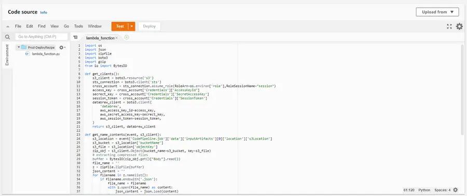The image size is (467, 196).
Task: Open the Test button dropdown arrow
Action: (x=132, y=26)
